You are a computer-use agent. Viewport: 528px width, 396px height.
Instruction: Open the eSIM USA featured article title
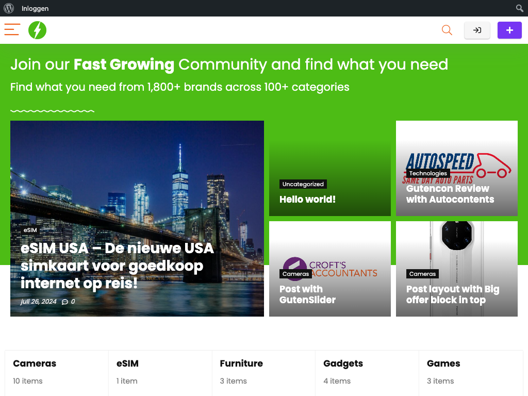pyautogui.click(x=117, y=266)
